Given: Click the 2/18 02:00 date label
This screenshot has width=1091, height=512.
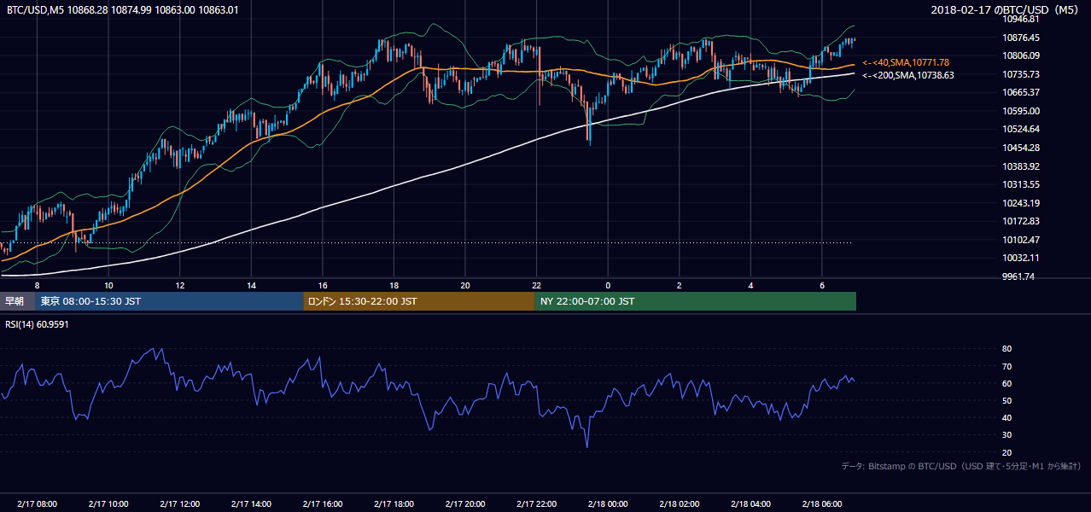Looking at the screenshot, I should point(679,503).
